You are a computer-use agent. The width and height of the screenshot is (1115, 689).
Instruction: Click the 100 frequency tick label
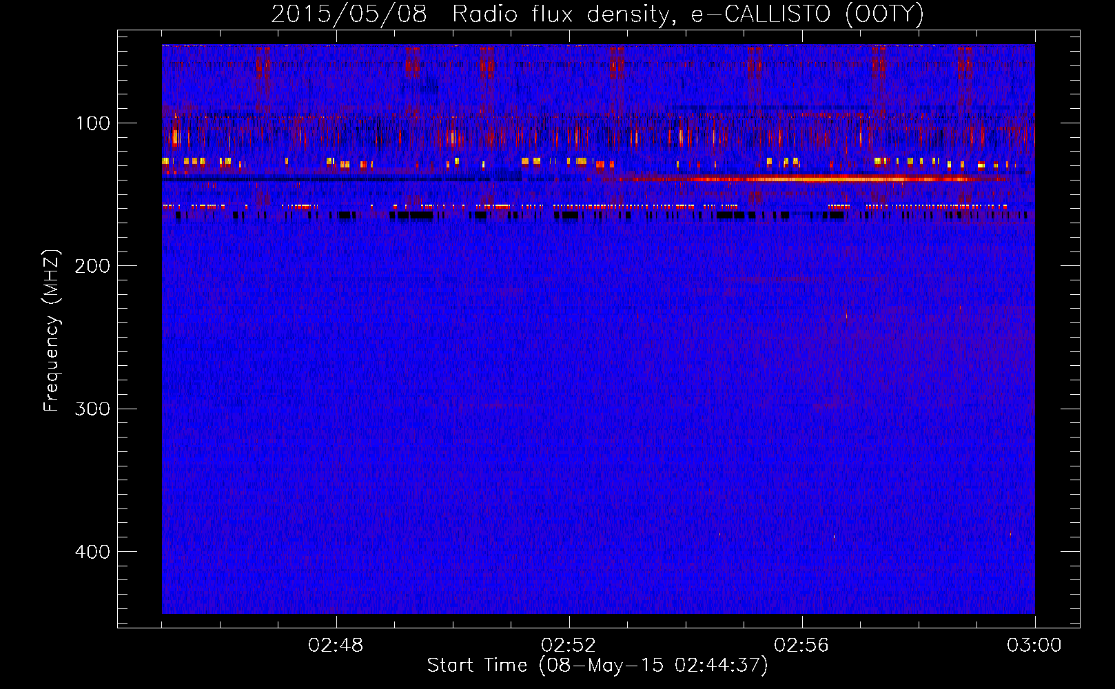[x=92, y=123]
